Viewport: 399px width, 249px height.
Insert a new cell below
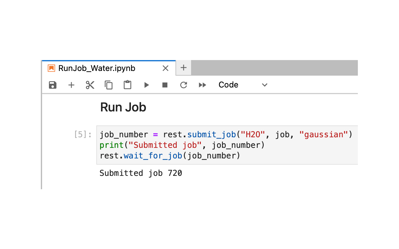pos(71,85)
